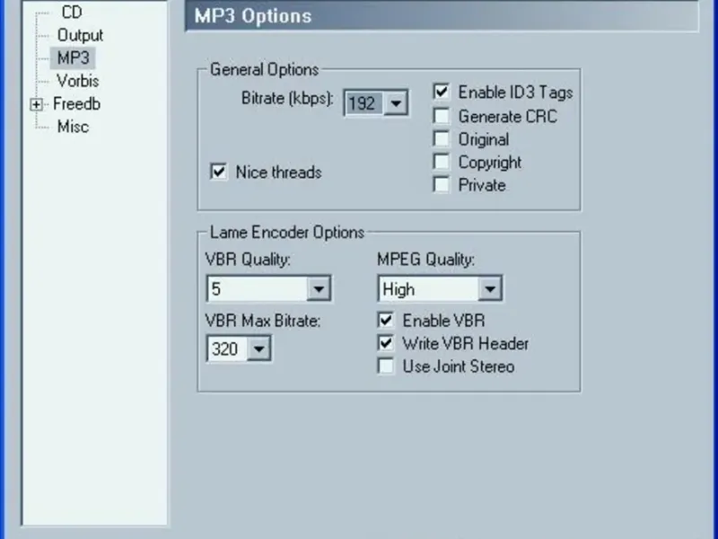Expand the Freedb node plus icon
Screen dimensions: 718x539
36,104
